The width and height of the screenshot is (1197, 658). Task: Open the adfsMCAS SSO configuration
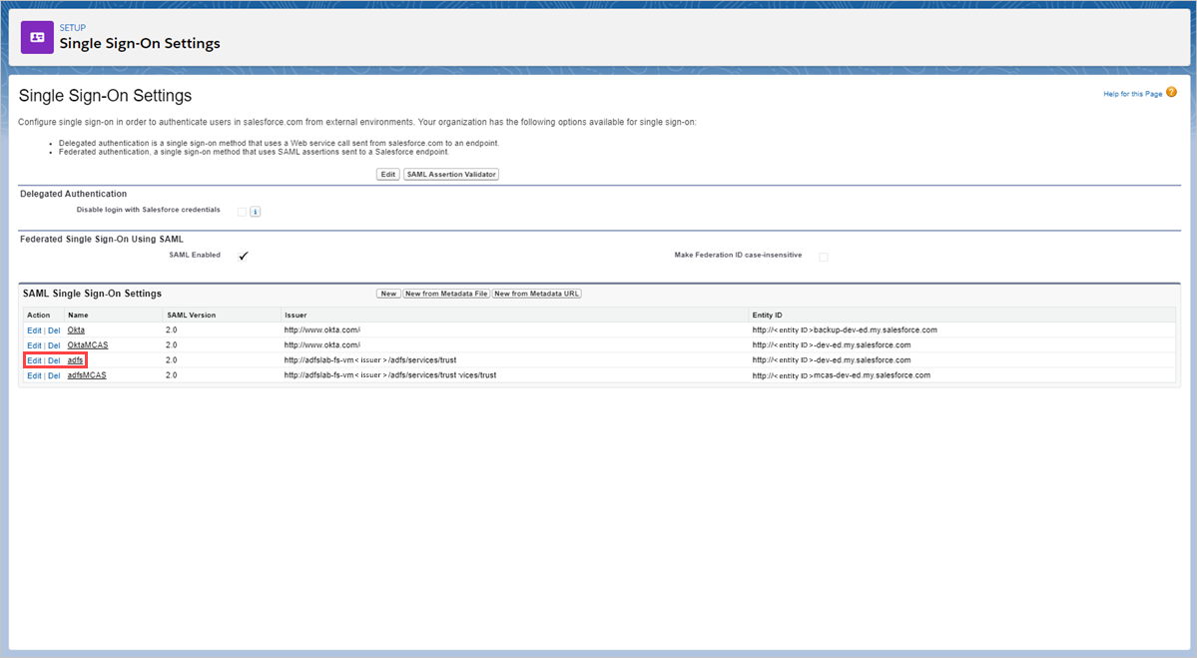(87, 374)
